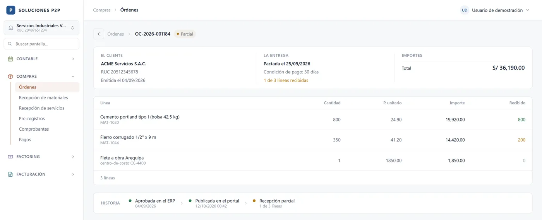Open the company selector Servicios Industriales
542x220 pixels.
(41, 28)
